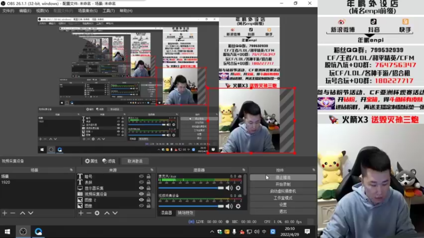
Task: Click the text source icon beside 暗号
Action: tap(80, 176)
